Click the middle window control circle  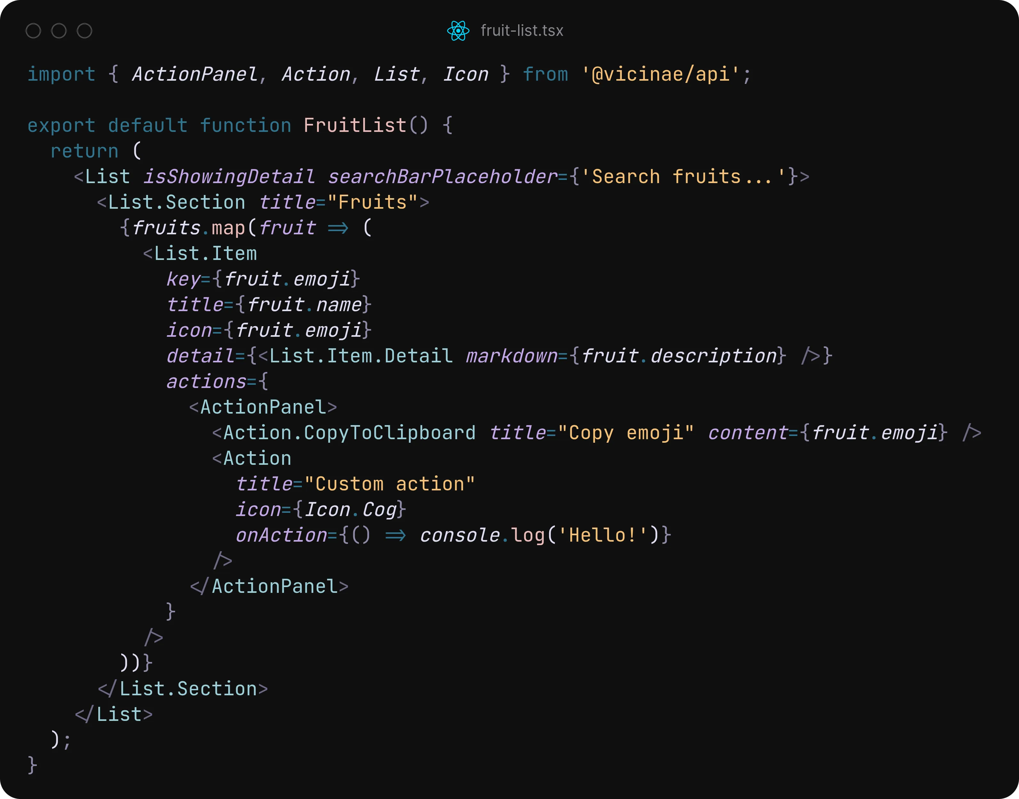[59, 31]
